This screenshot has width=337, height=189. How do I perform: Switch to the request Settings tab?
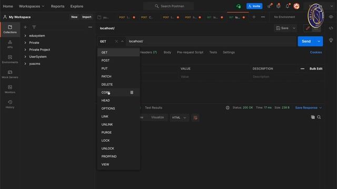point(229,52)
